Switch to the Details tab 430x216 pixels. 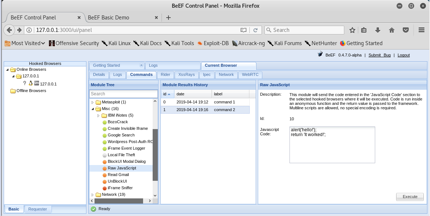tap(99, 75)
